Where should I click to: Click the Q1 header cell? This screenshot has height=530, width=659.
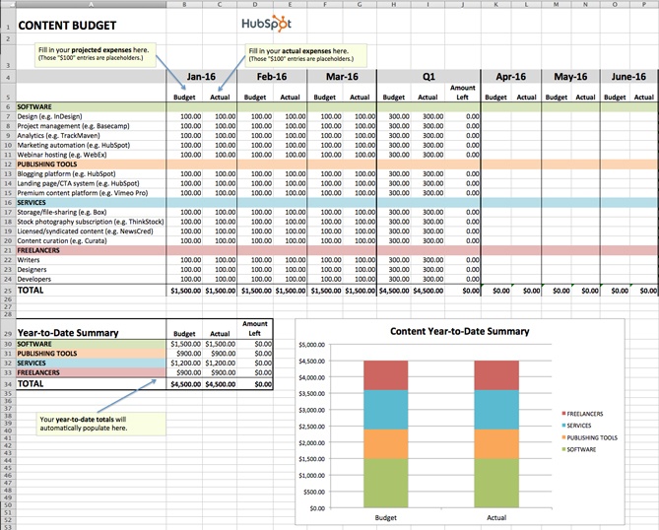(x=428, y=76)
